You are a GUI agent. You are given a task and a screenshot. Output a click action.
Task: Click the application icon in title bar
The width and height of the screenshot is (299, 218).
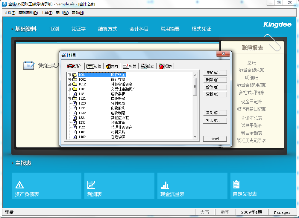[x=4, y=4]
